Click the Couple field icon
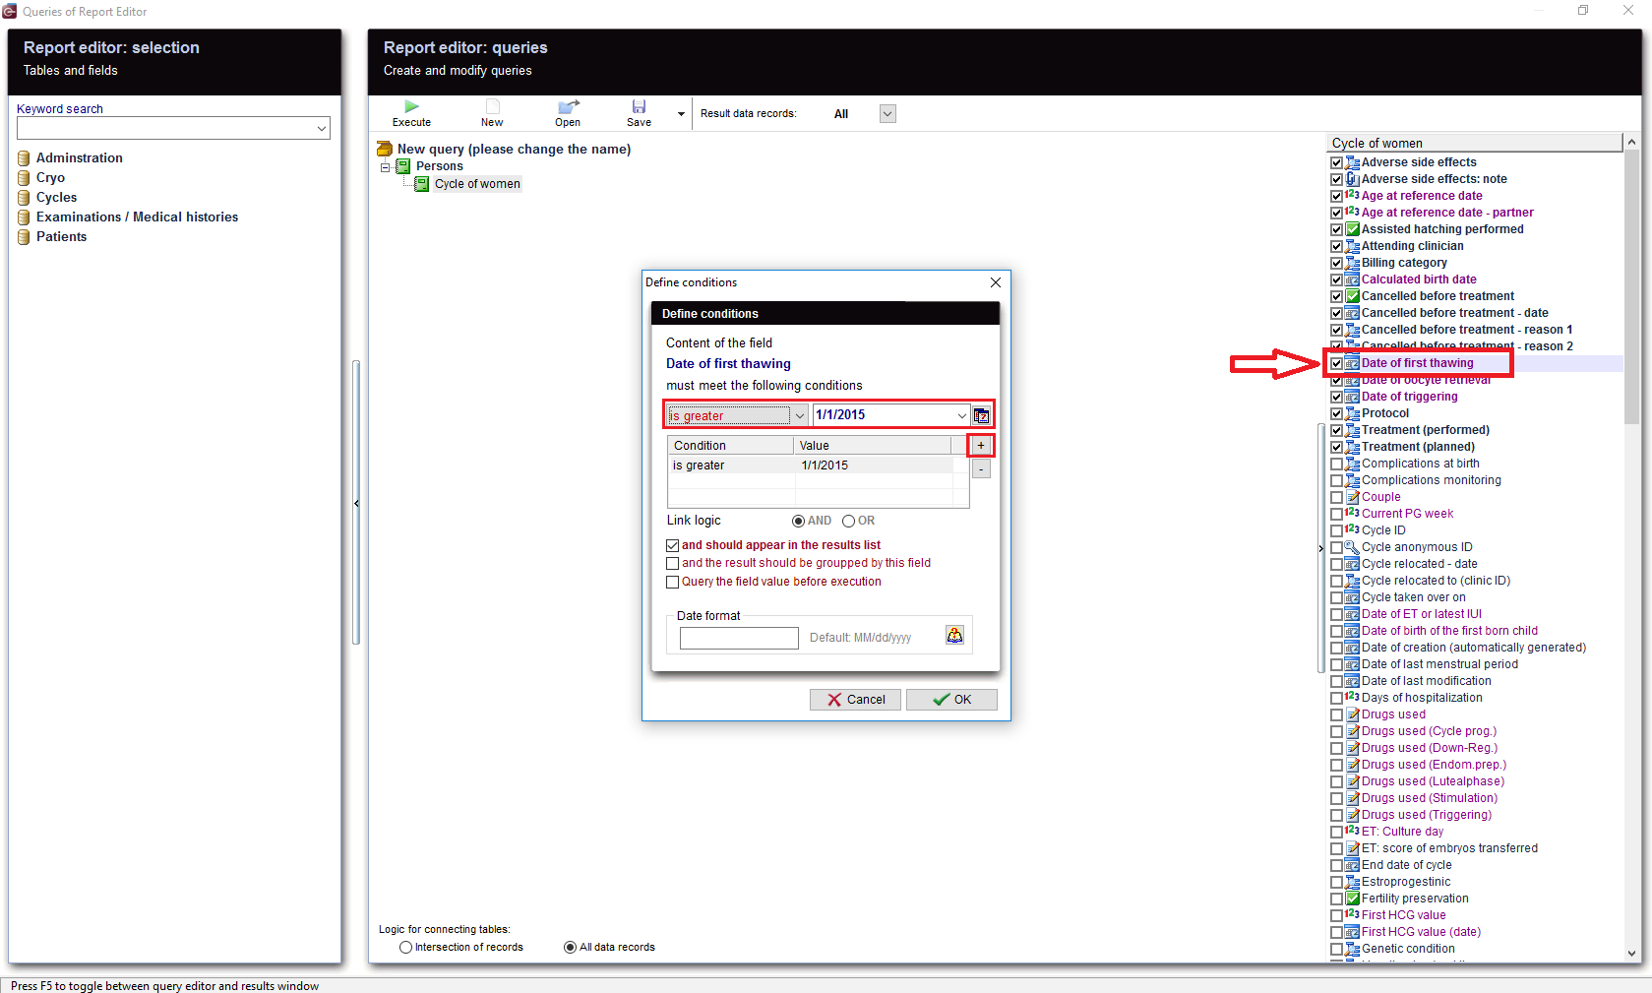The height and width of the screenshot is (993, 1652). [x=1353, y=497]
